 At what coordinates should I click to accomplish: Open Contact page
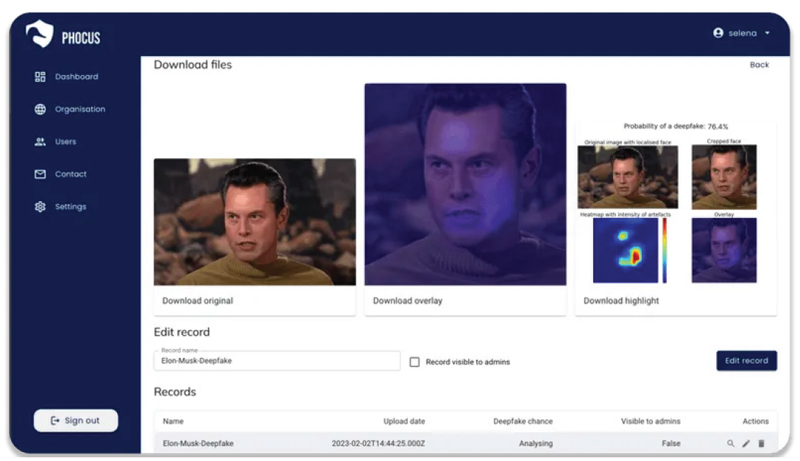[x=71, y=174]
